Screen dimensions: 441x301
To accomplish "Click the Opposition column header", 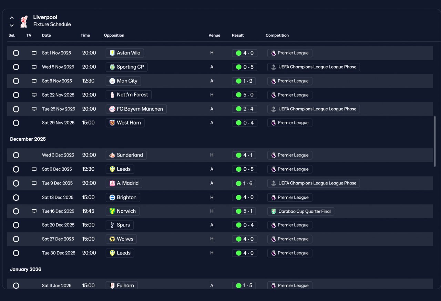I will pyautogui.click(x=114, y=36).
